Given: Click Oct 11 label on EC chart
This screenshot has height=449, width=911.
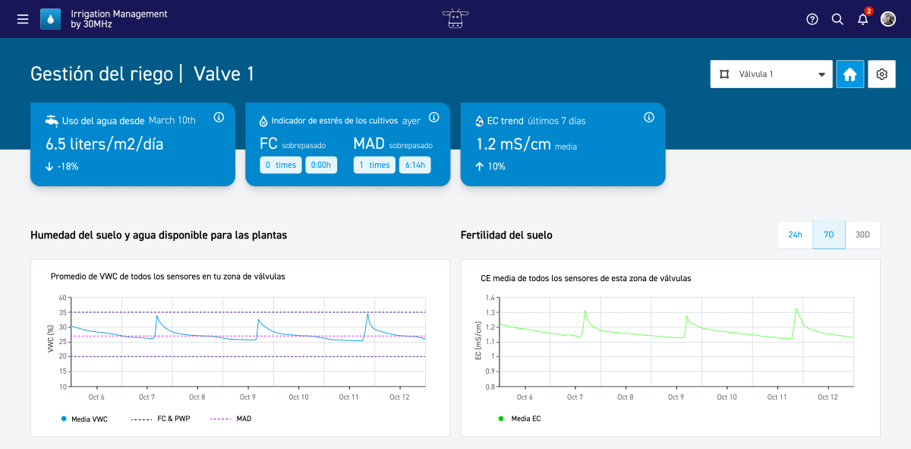Looking at the screenshot, I should [x=777, y=397].
